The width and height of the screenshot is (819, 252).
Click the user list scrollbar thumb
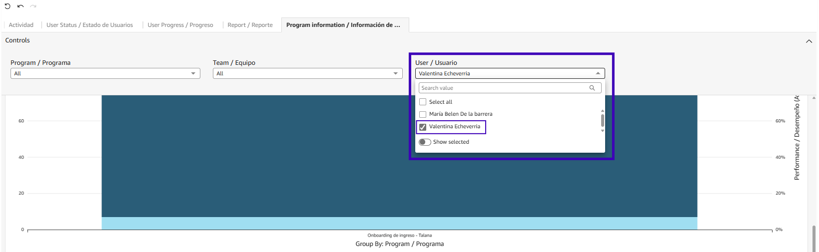point(603,120)
